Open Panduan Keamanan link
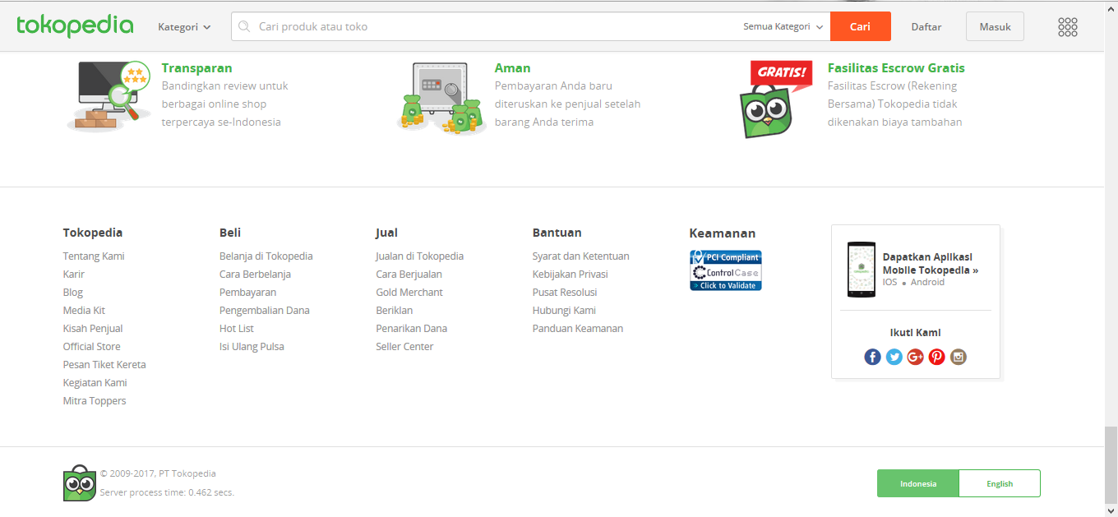This screenshot has height=517, width=1118. (578, 328)
